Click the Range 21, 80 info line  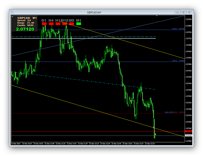coord(26,23)
